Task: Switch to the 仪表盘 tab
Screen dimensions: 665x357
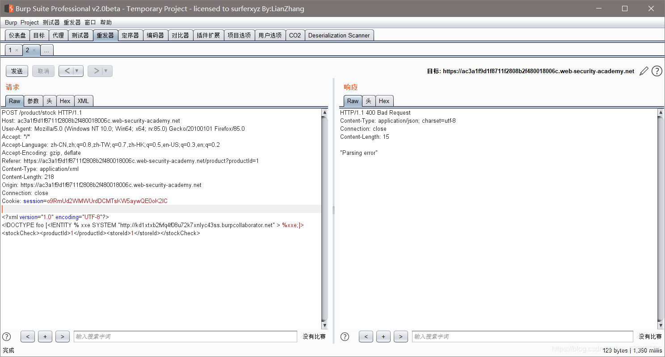Action: pos(17,35)
